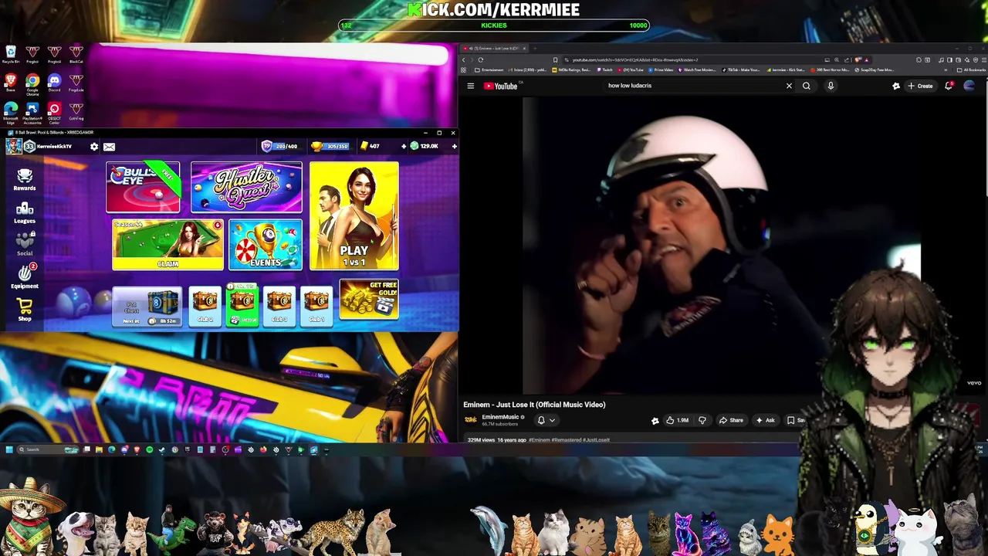Open the Entertainment bookmarks folder
Viewport: 988px width, 556px height.
pos(489,69)
